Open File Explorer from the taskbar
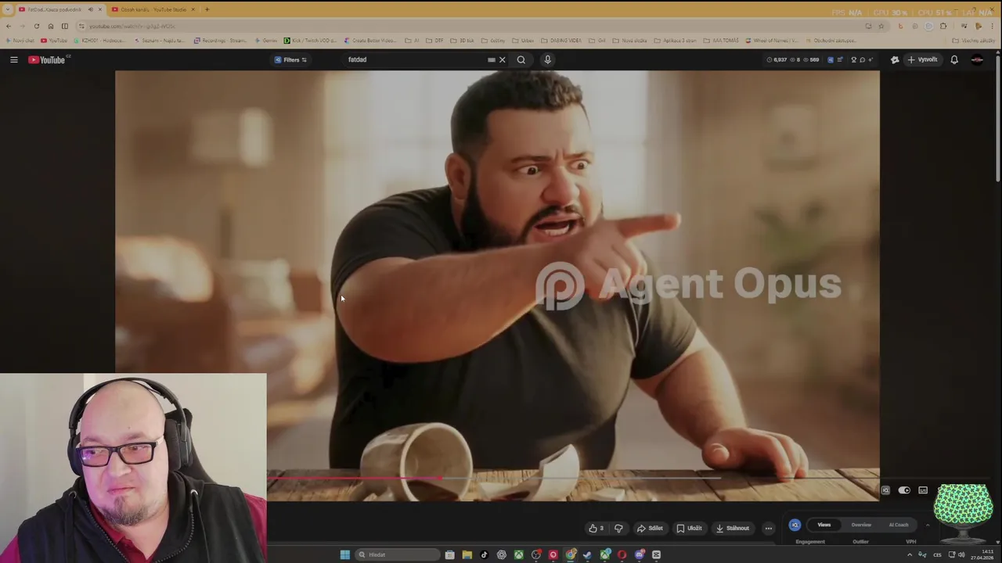The height and width of the screenshot is (563, 1002). [x=467, y=555]
